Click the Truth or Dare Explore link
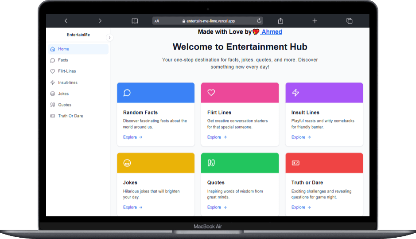The image size is (416, 239). [x=301, y=208]
